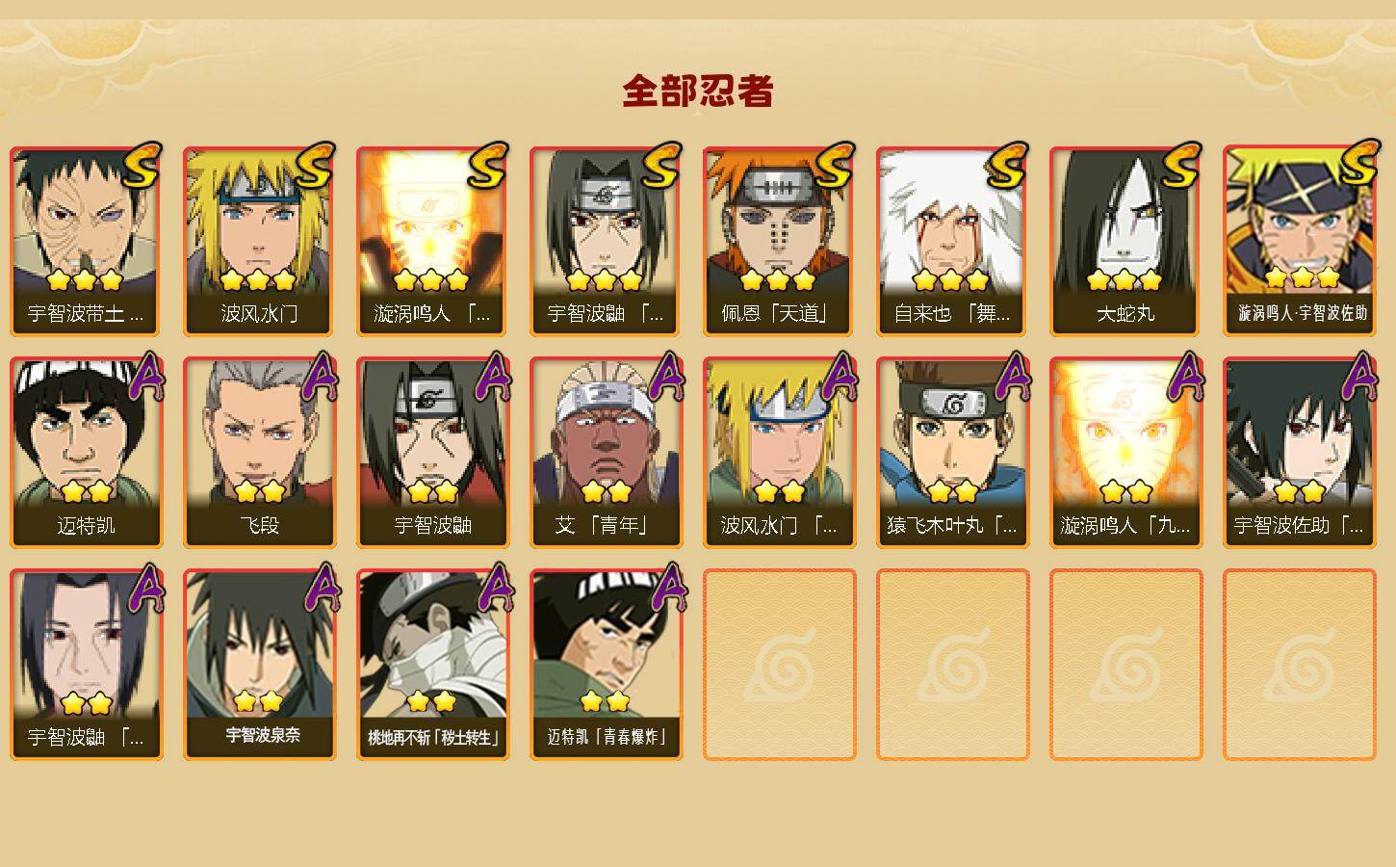1396x867 pixels.
Task: Click the first empty ninja slot
Action: coord(779,665)
